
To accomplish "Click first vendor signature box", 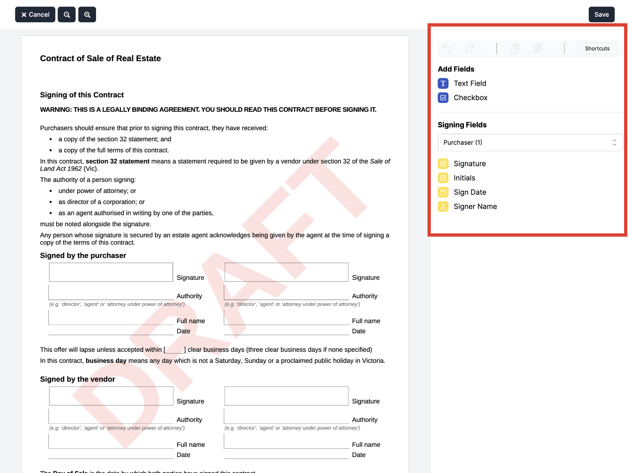I will pyautogui.click(x=111, y=396).
